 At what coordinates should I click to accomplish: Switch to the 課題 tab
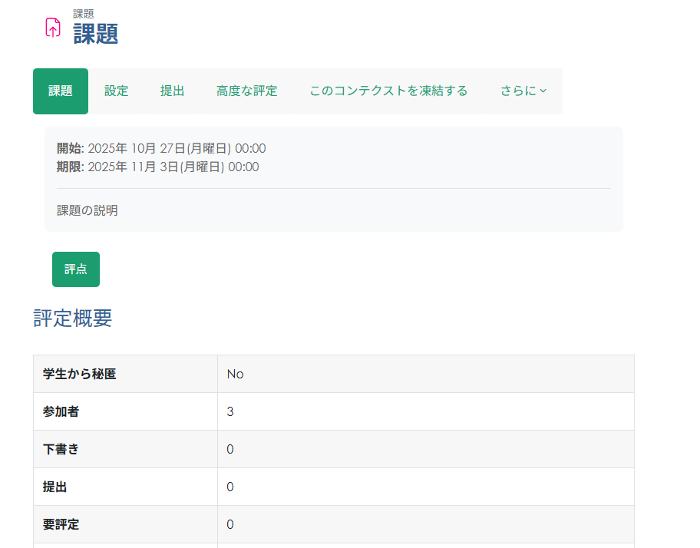coord(61,91)
